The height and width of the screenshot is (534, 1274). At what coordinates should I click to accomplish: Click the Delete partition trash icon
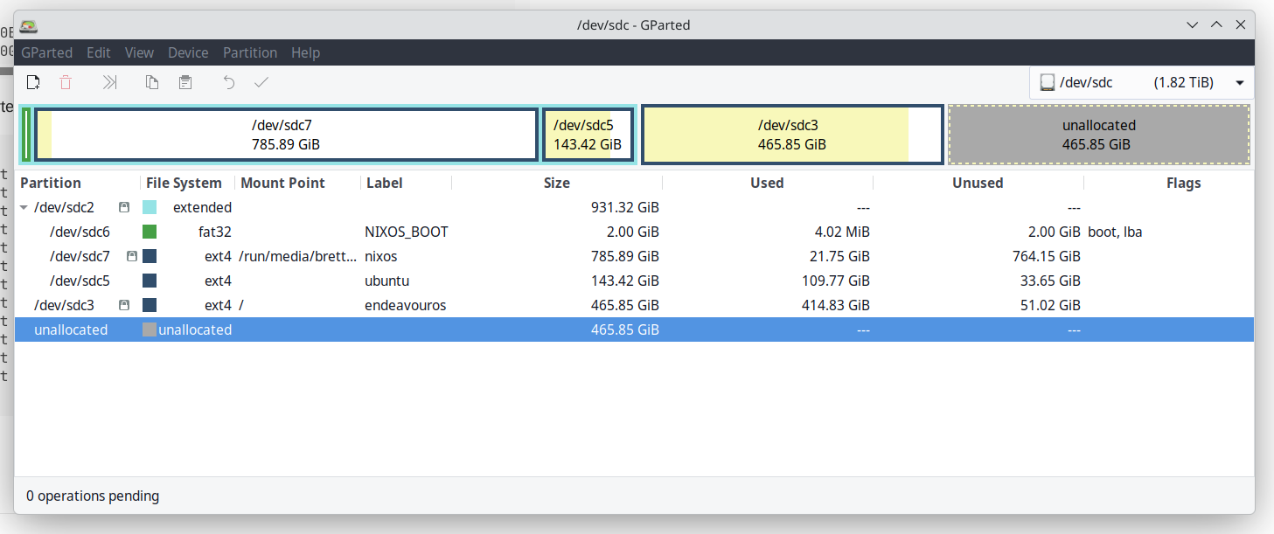tap(66, 82)
